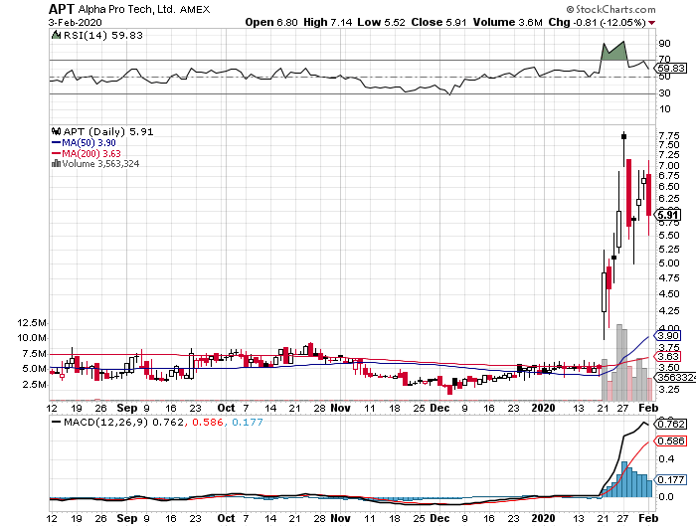Click the 3563324 volume tag on right axis
This screenshot has height=527, width=696.
click(x=675, y=378)
